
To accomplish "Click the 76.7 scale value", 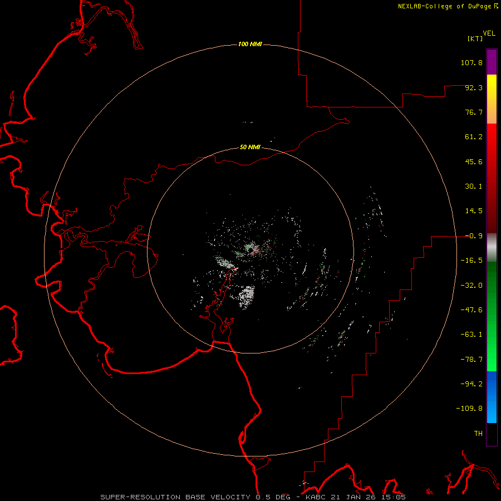I will (474, 112).
